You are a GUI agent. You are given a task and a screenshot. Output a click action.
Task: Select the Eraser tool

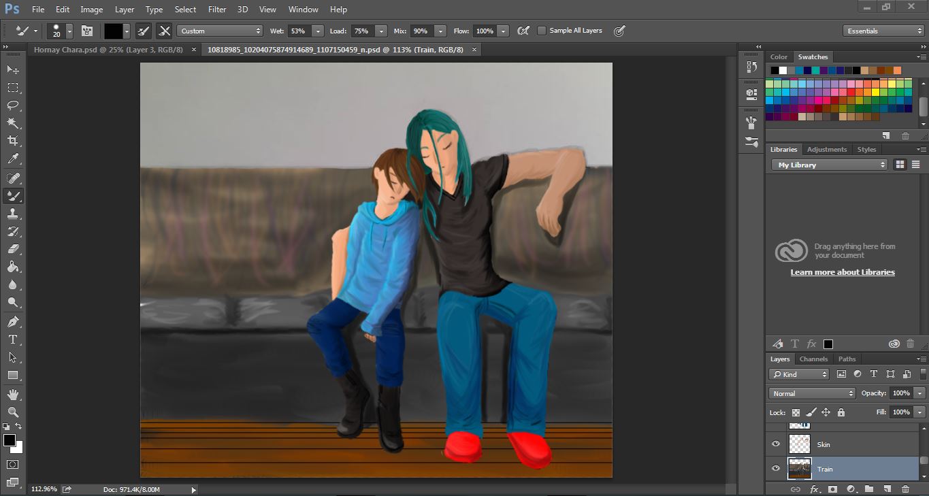pos(13,249)
